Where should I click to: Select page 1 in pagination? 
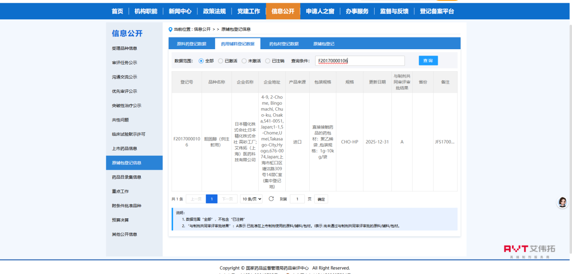point(211,199)
